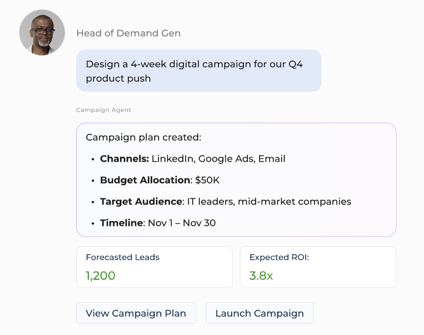Screen dimensions: 424x335
Task: Click the Head of Demand Gen title text
Action: 128,33
